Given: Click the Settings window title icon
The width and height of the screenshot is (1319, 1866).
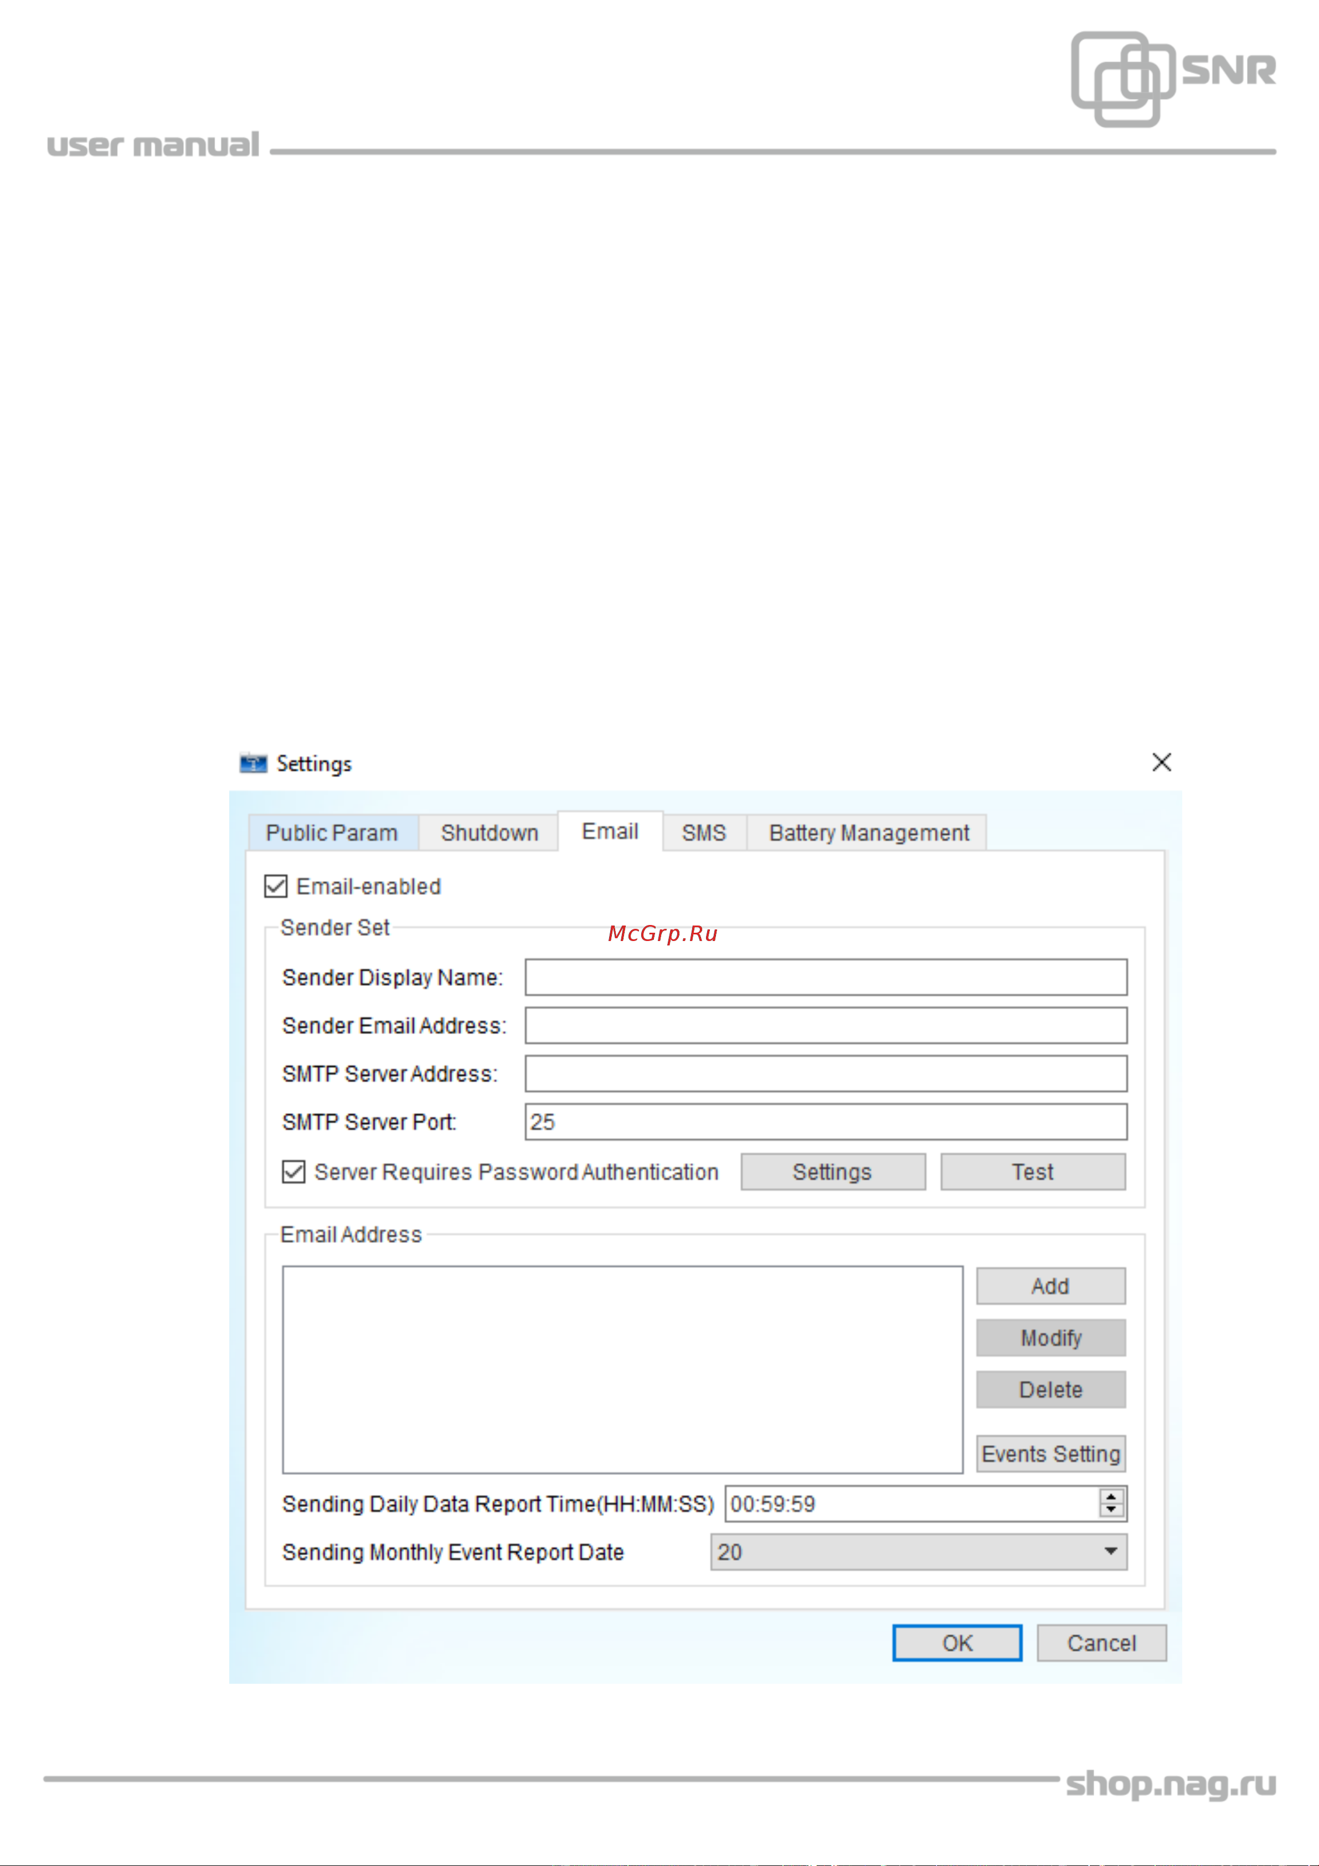Looking at the screenshot, I should 254,763.
